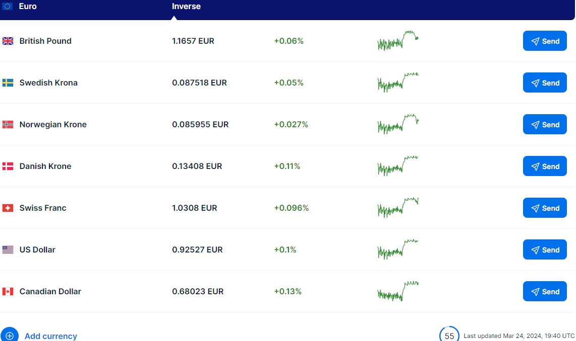Click Send button in US Dollar row
Image resolution: width=576 pixels, height=341 pixels.
tap(545, 250)
